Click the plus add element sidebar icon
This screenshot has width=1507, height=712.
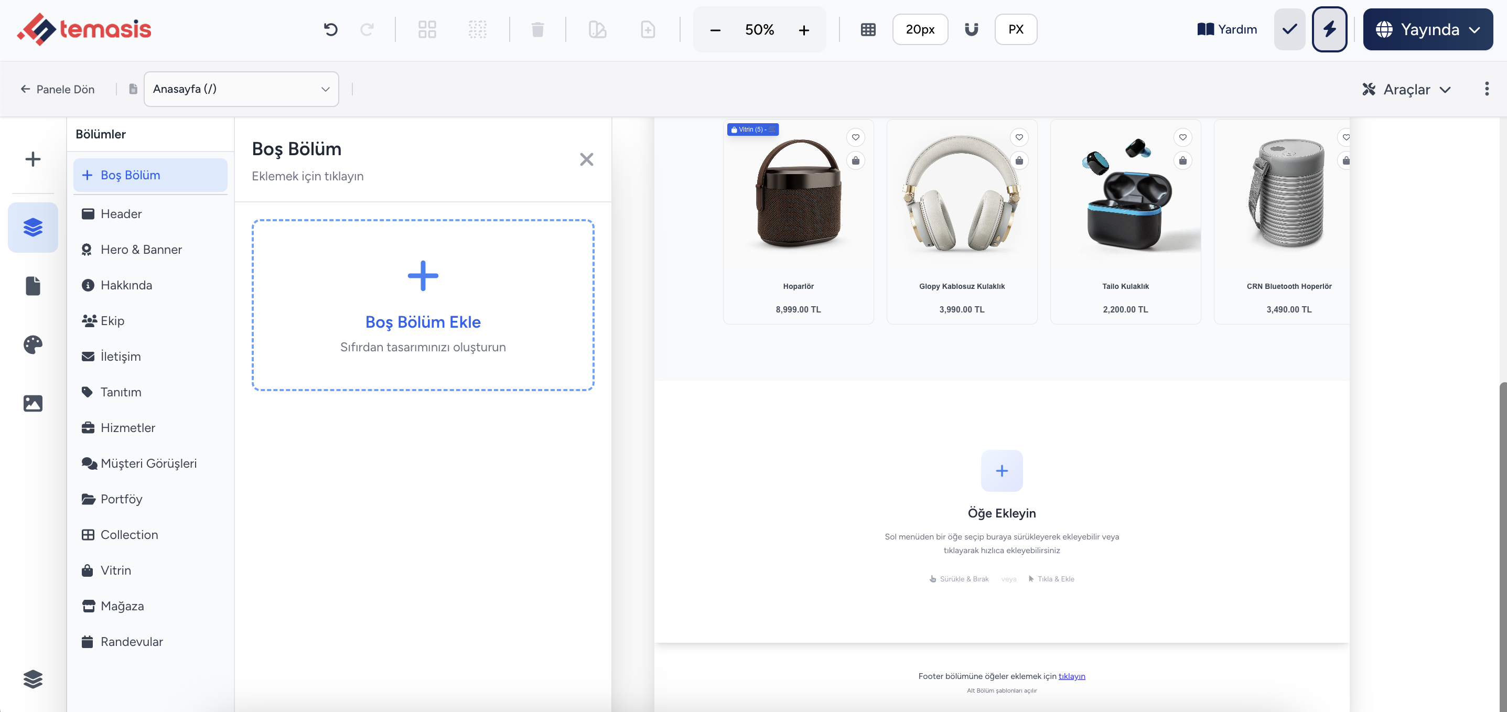(x=33, y=159)
